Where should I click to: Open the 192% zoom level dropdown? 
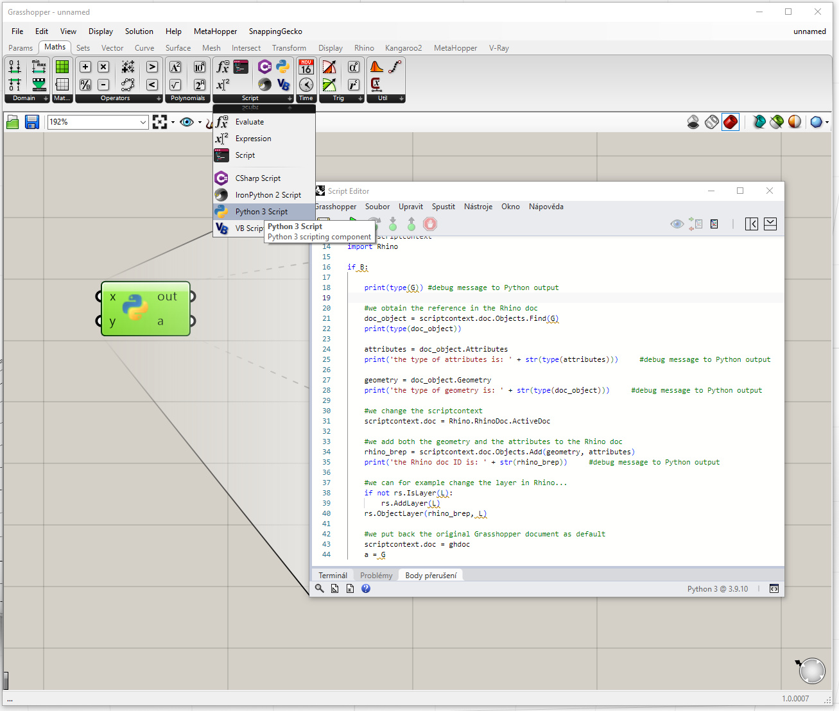point(143,122)
